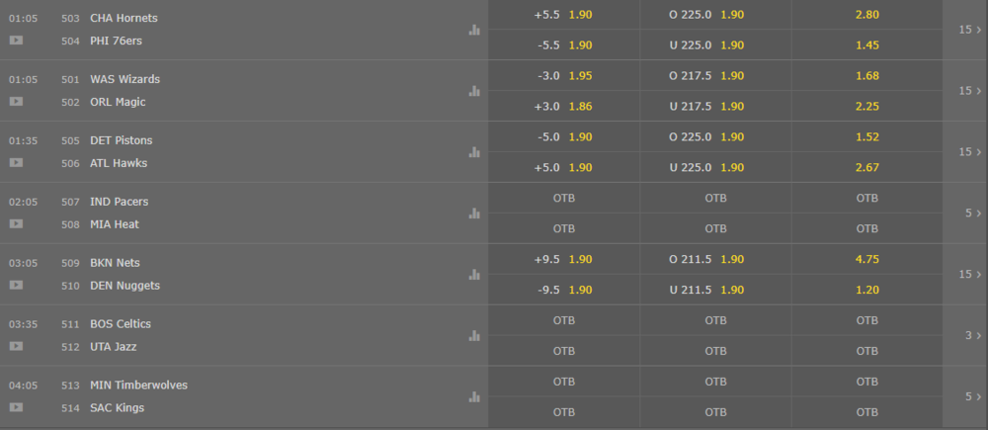Bet DET Pistons -5.0 spread at 1.90

point(563,136)
